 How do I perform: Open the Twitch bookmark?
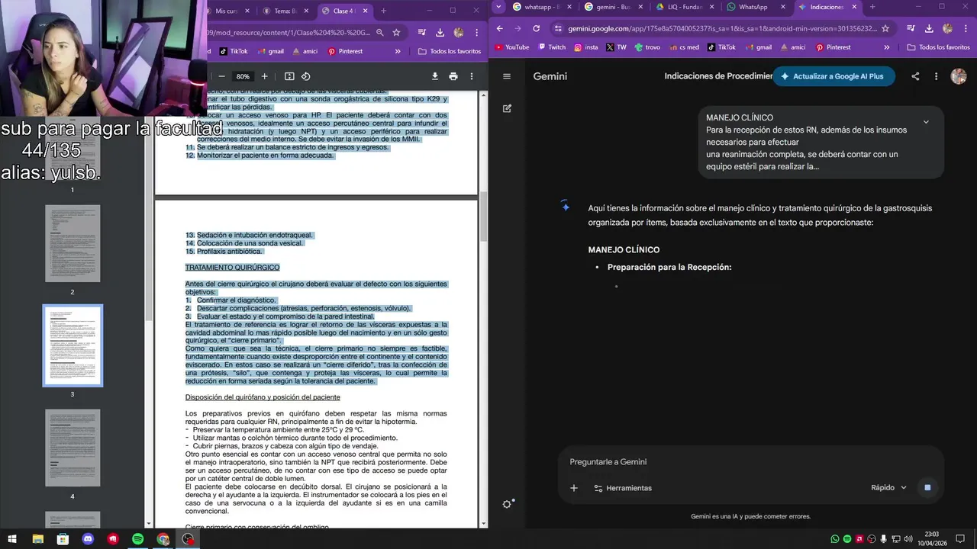(x=550, y=47)
